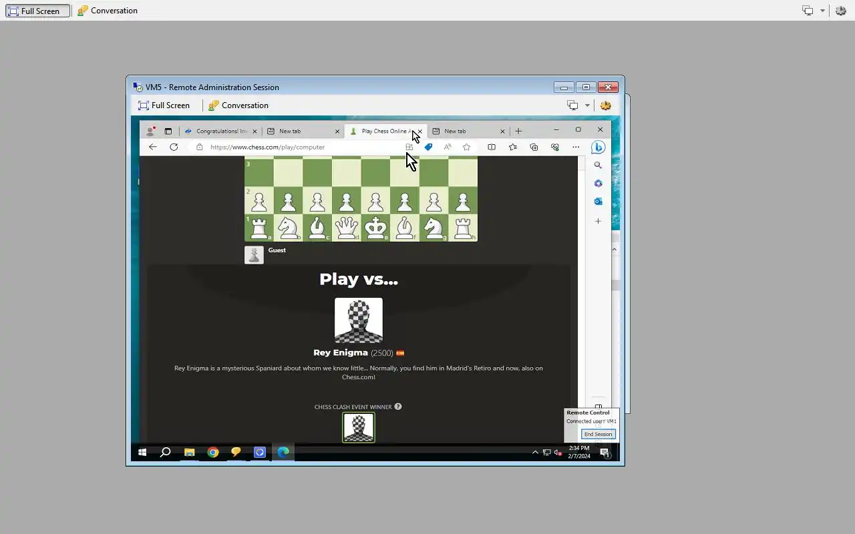Click the Guest player avatar
This screenshot has width=855, height=534.
[x=254, y=255]
